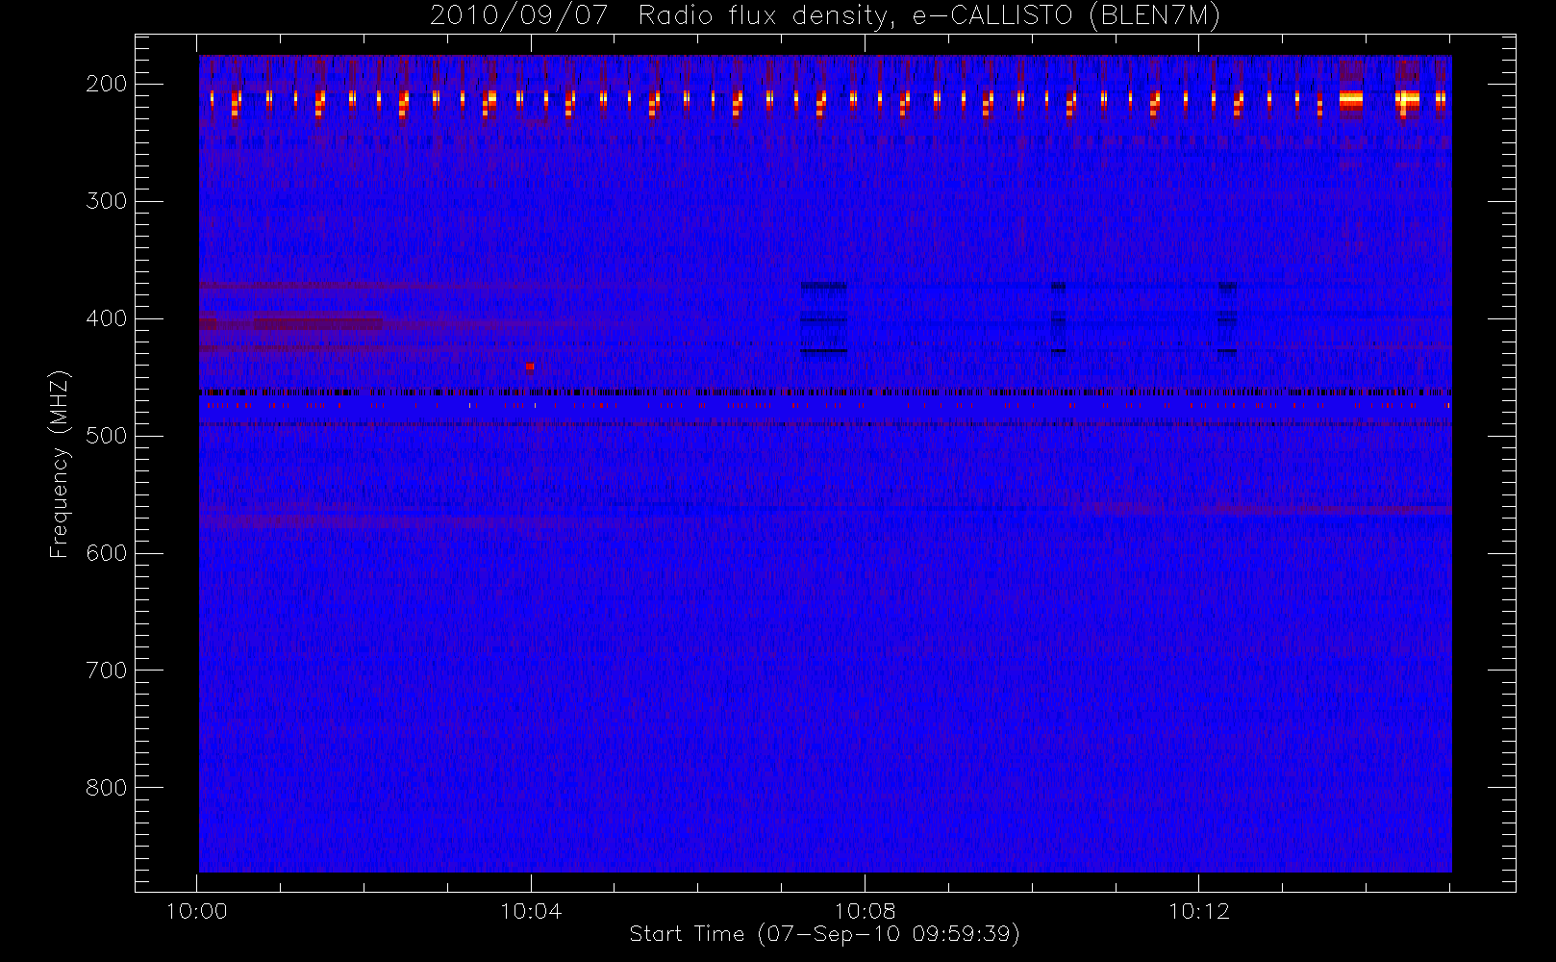The width and height of the screenshot is (1556, 962).
Task: Click the 600 frequency tick label
Action: [x=107, y=553]
